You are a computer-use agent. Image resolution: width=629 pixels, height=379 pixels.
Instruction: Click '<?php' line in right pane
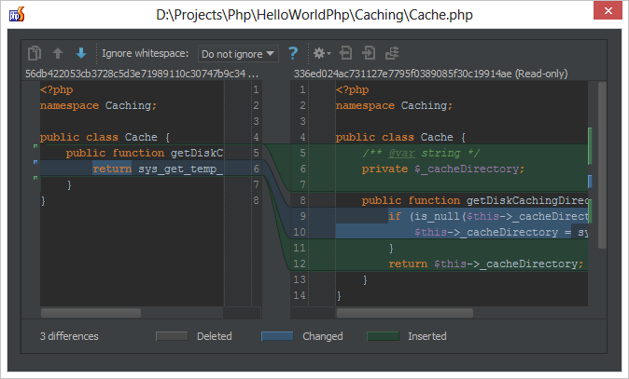click(352, 89)
